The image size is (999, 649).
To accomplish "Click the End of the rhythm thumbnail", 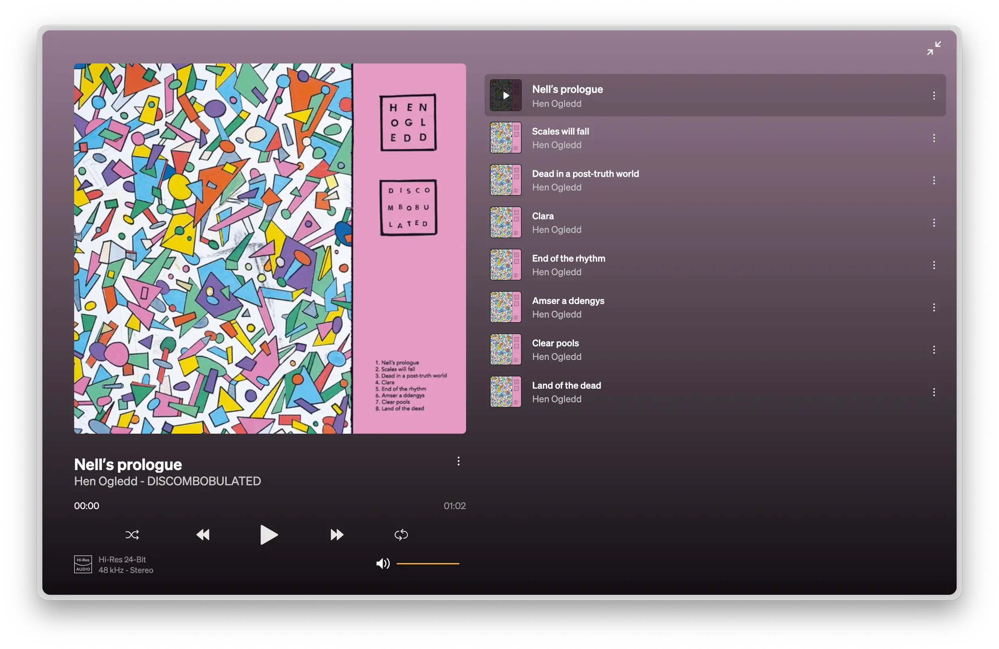I will pos(506,265).
